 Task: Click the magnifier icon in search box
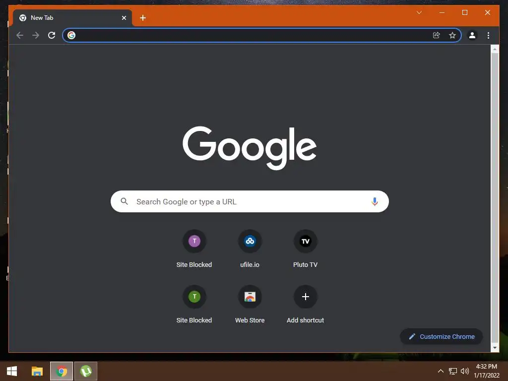click(124, 201)
